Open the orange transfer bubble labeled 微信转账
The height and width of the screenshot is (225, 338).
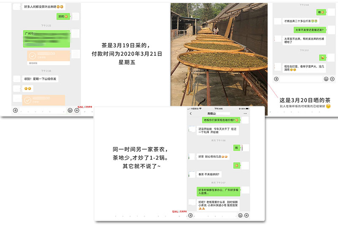point(49,57)
